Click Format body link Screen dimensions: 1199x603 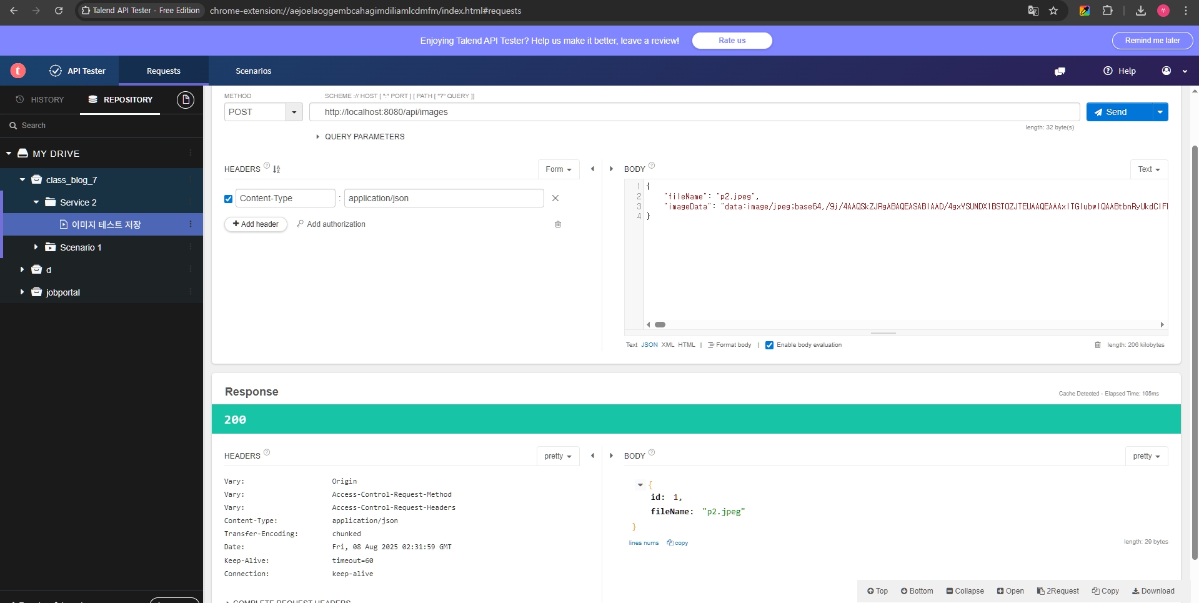click(730, 345)
